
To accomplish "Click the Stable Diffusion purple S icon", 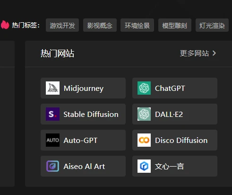I will [52, 114].
